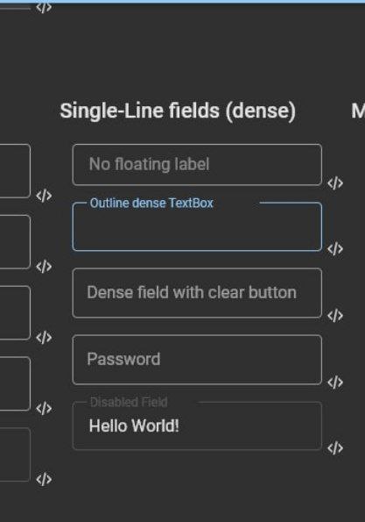Screen dimensions: 365x522
Task: Click the disabled Hello World! field
Action: pyautogui.click(x=197, y=425)
